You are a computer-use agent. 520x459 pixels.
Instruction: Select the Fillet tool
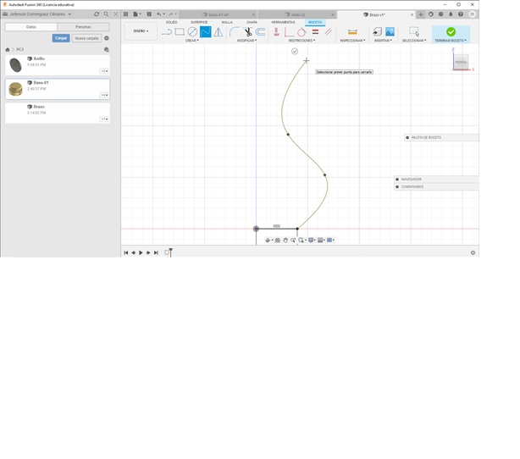pyautogui.click(x=235, y=32)
